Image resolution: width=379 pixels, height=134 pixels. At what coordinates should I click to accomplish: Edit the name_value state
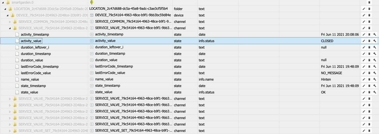click(364, 79)
